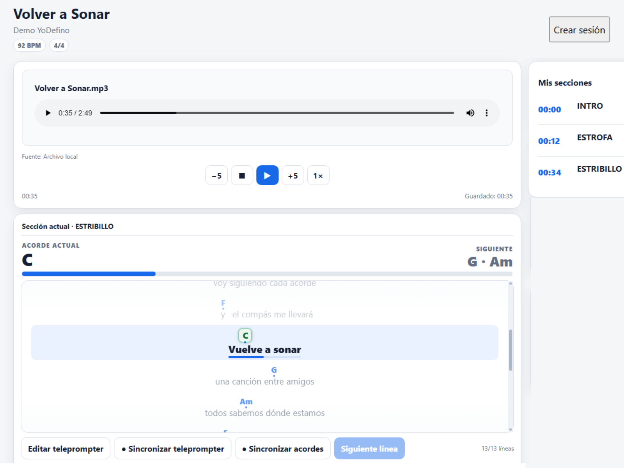Toggle Sincronizar teleprompter
Image resolution: width=624 pixels, height=468 pixels.
pyautogui.click(x=173, y=448)
